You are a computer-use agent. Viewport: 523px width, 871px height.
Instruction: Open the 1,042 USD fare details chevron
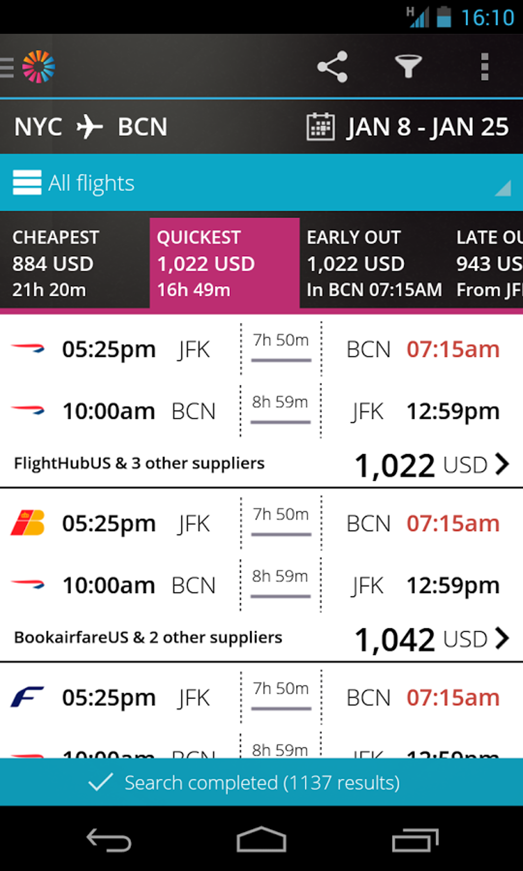point(502,638)
